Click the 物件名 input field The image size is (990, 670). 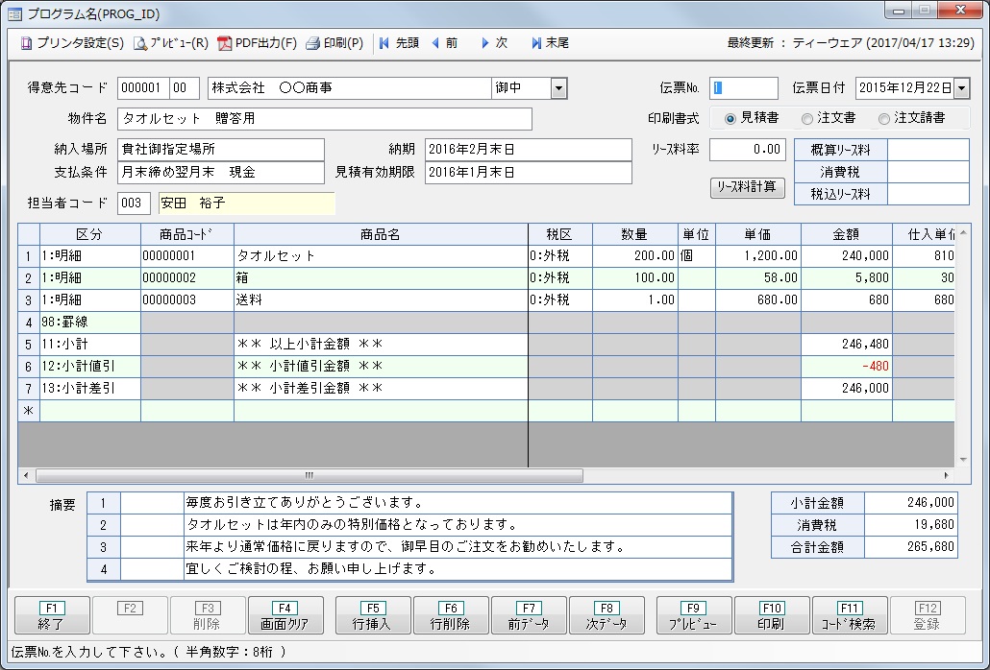(325, 119)
